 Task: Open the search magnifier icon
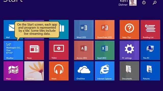[155, 3]
